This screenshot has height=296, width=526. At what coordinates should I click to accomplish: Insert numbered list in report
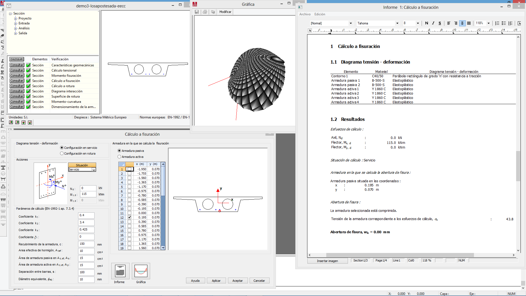click(x=497, y=23)
